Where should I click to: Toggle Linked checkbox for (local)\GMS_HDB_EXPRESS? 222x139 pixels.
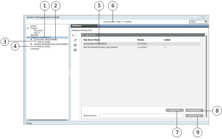point(165,44)
